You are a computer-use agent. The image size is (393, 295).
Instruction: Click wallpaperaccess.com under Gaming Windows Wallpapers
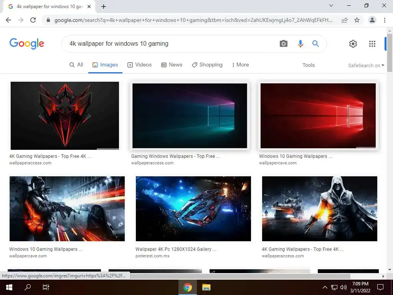(x=152, y=163)
